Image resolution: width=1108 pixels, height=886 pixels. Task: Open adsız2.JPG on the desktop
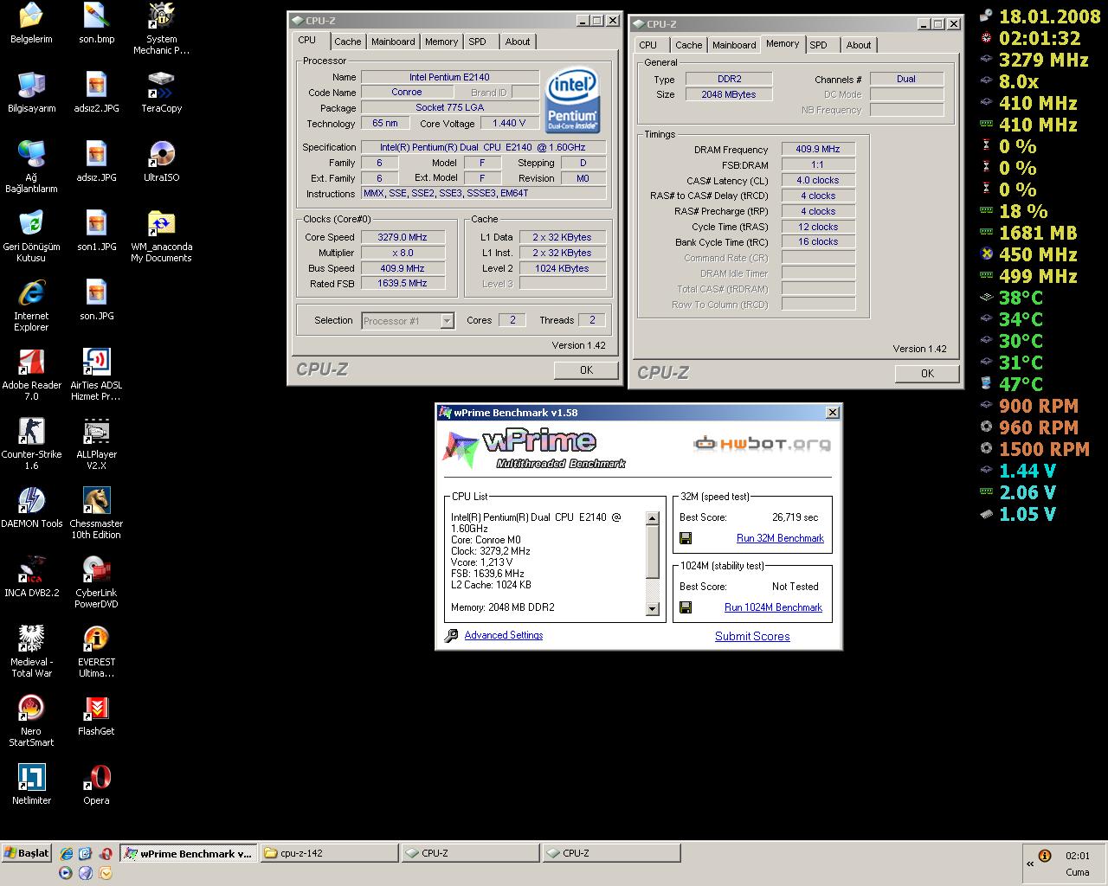pyautogui.click(x=96, y=93)
